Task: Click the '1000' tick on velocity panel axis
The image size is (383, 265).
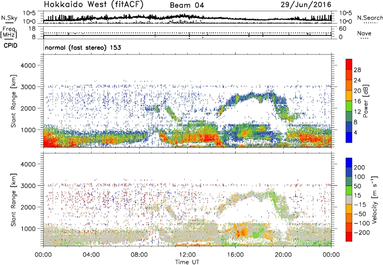Action: 28,229
